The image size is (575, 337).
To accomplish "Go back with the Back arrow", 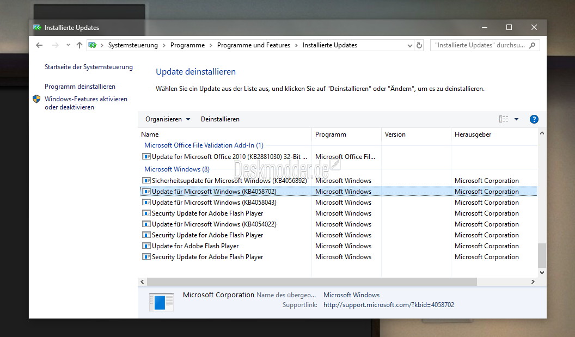I will 39,45.
